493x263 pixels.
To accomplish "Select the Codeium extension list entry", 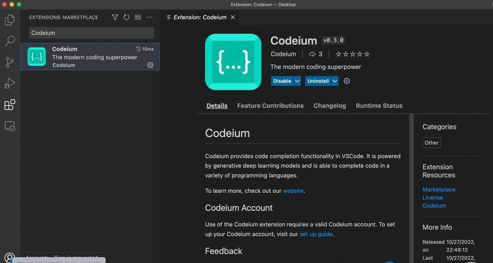I will [x=90, y=56].
